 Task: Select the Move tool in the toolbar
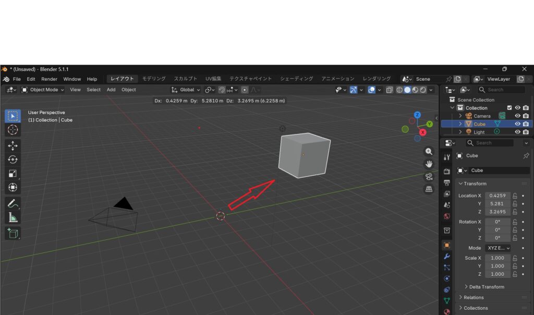[13, 146]
